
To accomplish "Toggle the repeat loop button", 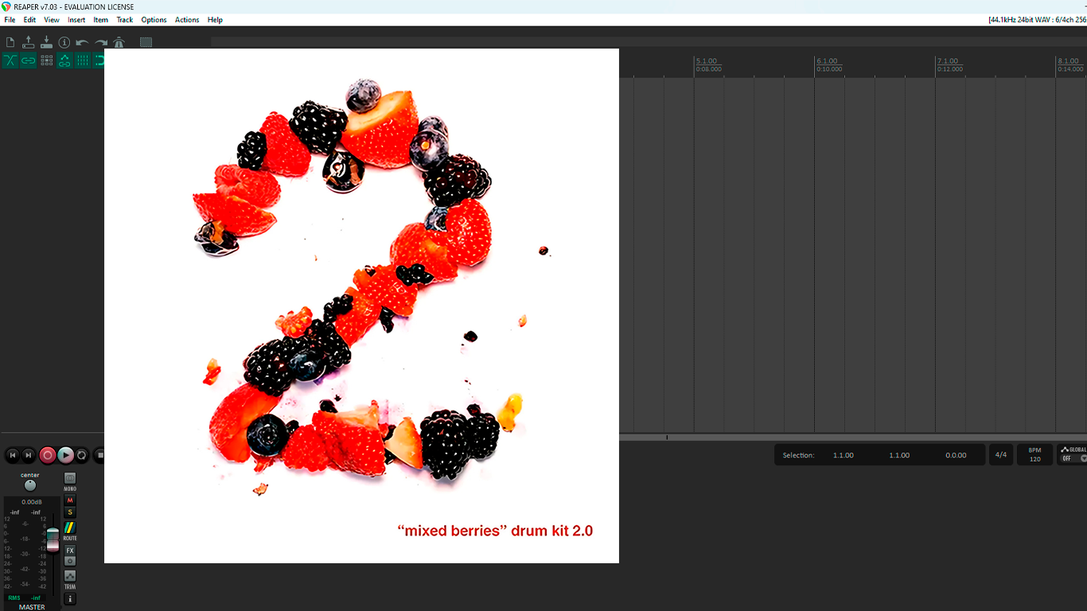I will [82, 455].
